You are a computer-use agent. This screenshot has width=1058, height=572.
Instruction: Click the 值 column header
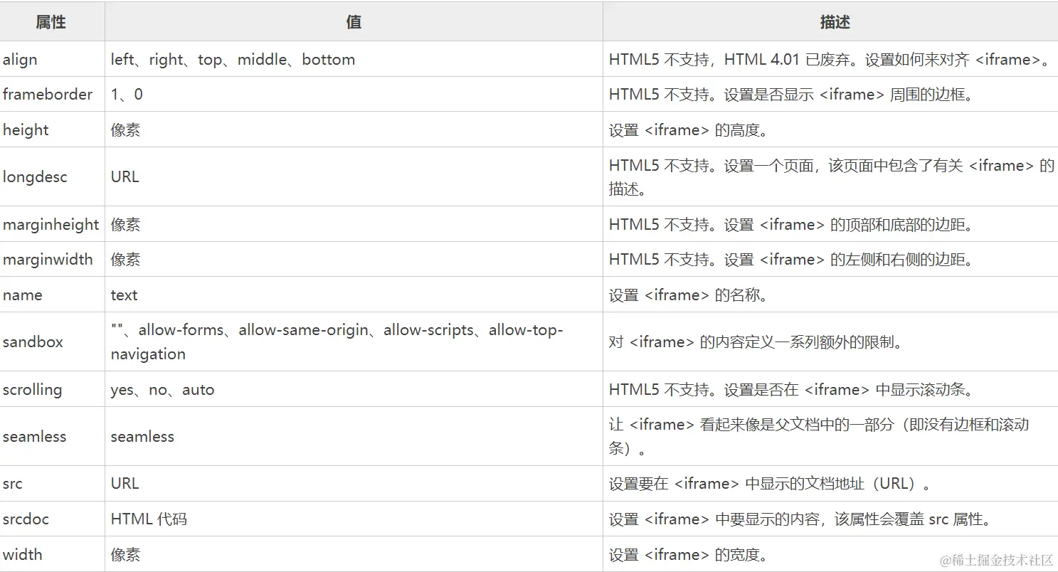tap(354, 22)
